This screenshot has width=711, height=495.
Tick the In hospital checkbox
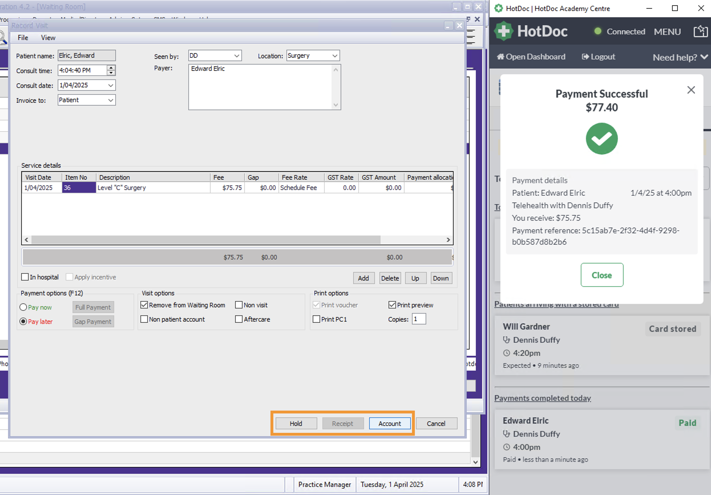coord(25,277)
